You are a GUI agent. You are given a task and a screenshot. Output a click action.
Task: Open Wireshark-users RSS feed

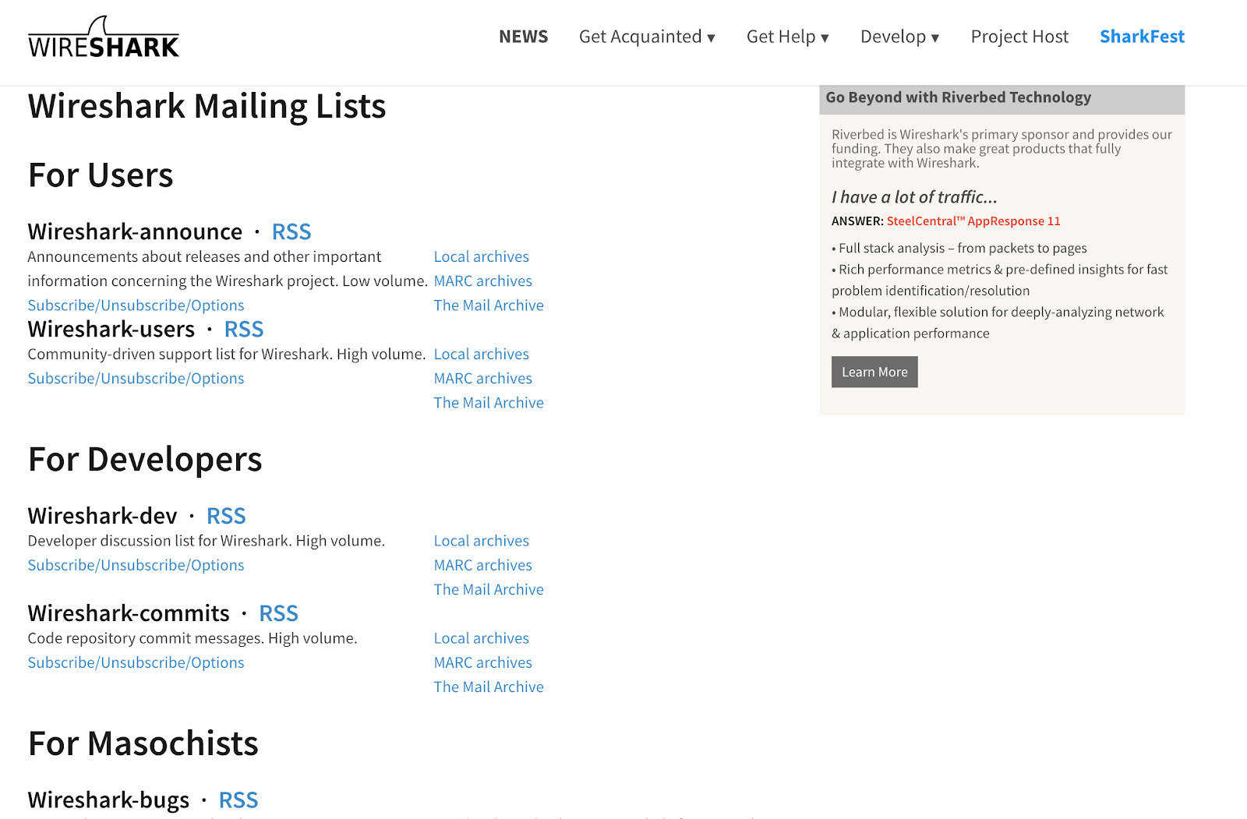tap(244, 329)
